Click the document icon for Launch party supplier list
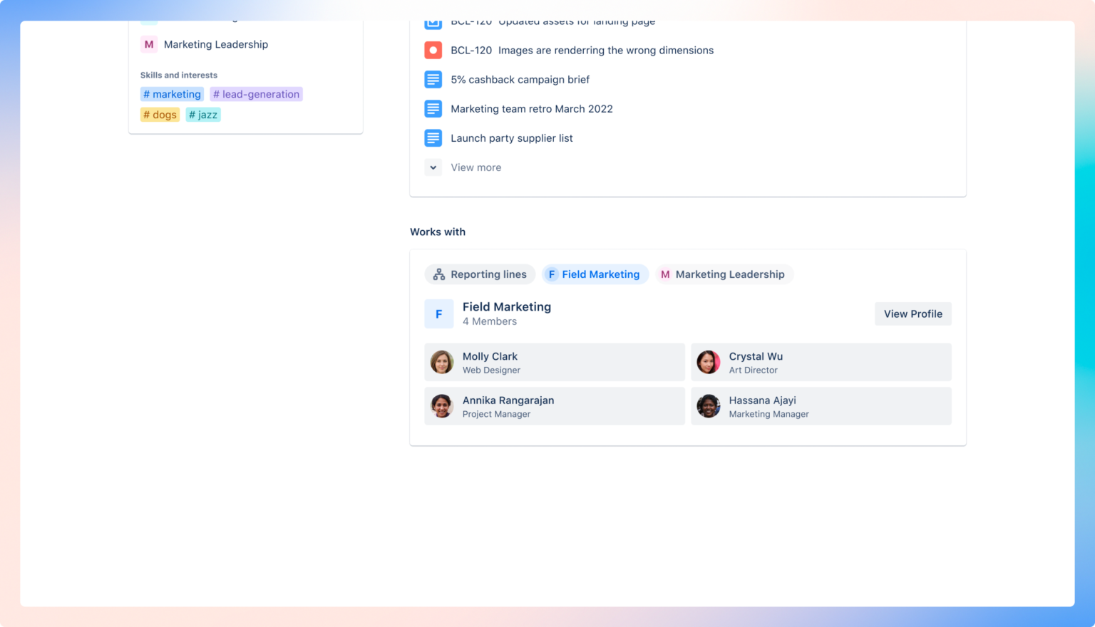The image size is (1095, 627). [x=433, y=138]
